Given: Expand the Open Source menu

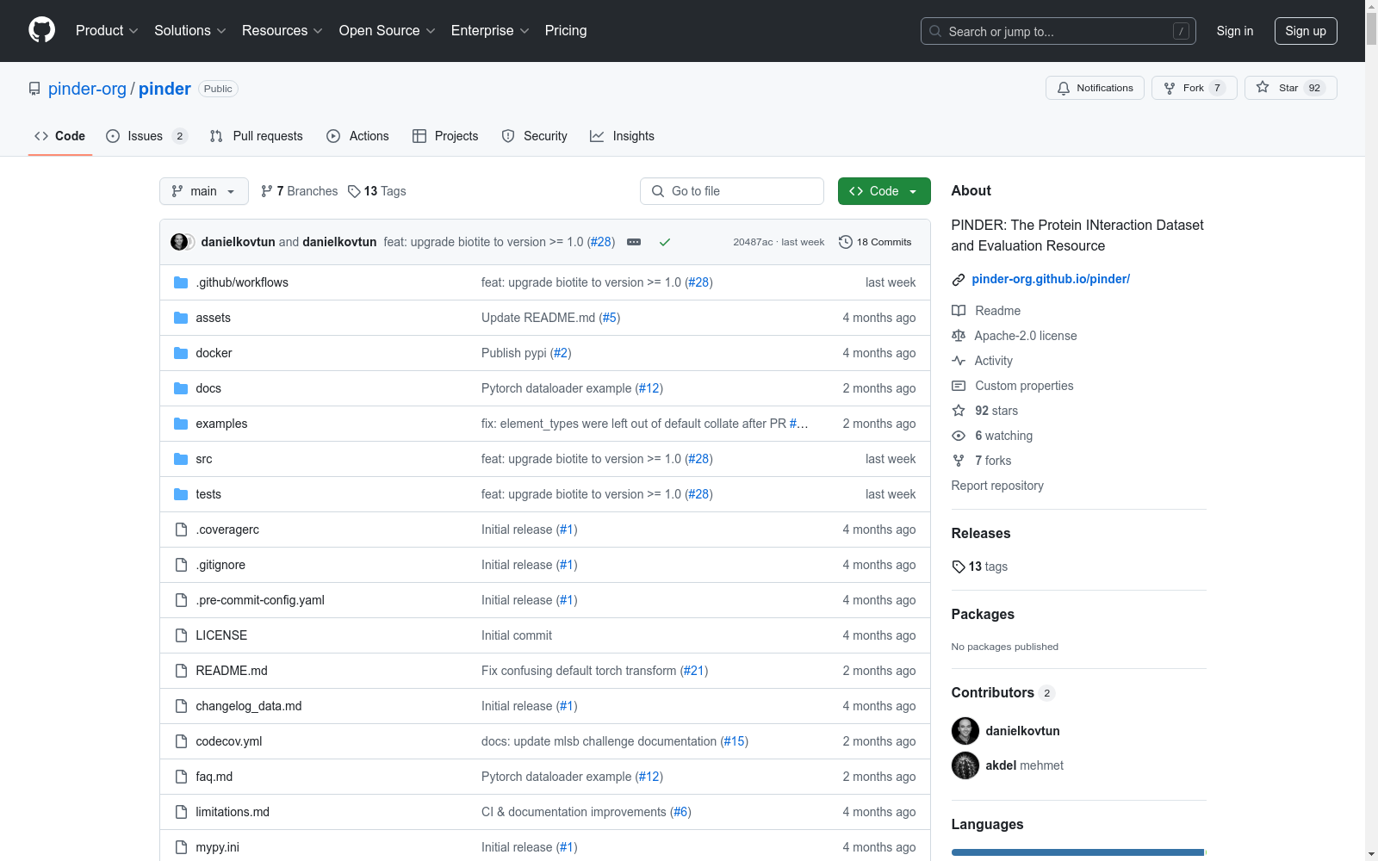Looking at the screenshot, I should [388, 30].
